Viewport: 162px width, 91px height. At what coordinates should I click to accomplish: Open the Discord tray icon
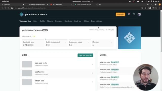138,1
